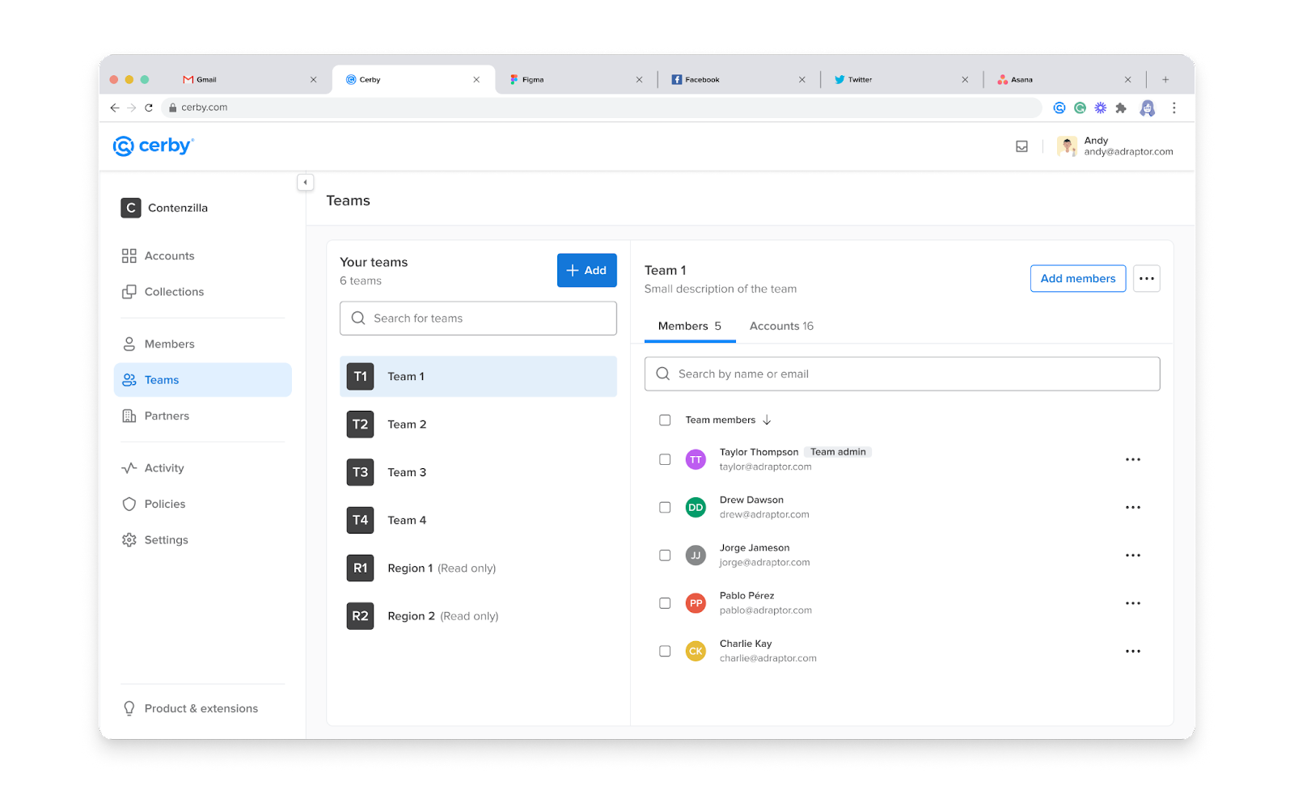The height and width of the screenshot is (794, 1294).
Task: Close the Gmail browser tab
Action: point(313,79)
